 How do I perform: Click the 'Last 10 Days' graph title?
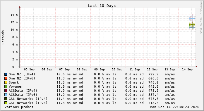(102, 6)
